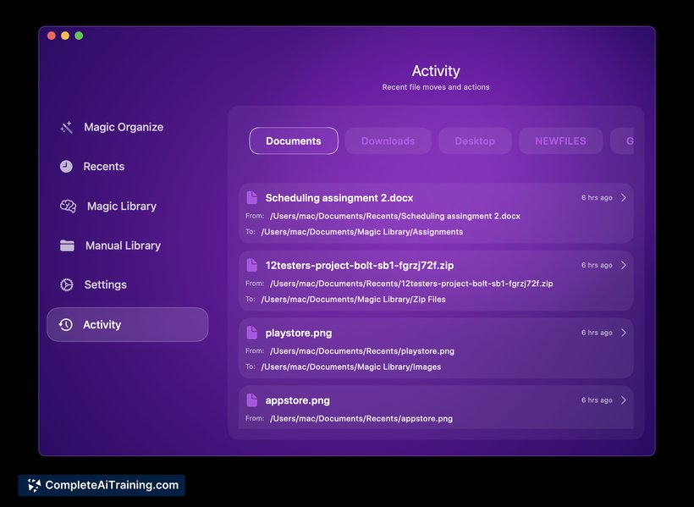
Task: Open the Settings label in sidebar
Action: click(x=105, y=284)
